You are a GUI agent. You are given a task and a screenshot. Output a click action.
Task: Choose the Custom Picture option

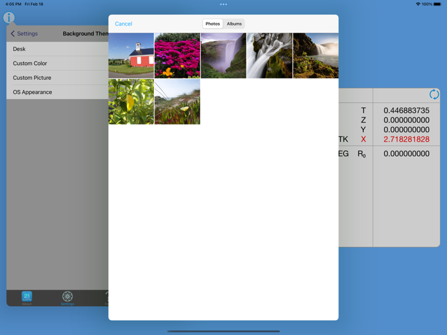click(57, 78)
